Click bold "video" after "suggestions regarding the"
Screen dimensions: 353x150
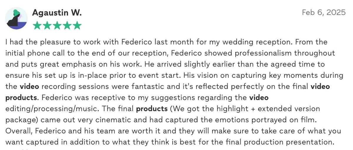coord(259,98)
